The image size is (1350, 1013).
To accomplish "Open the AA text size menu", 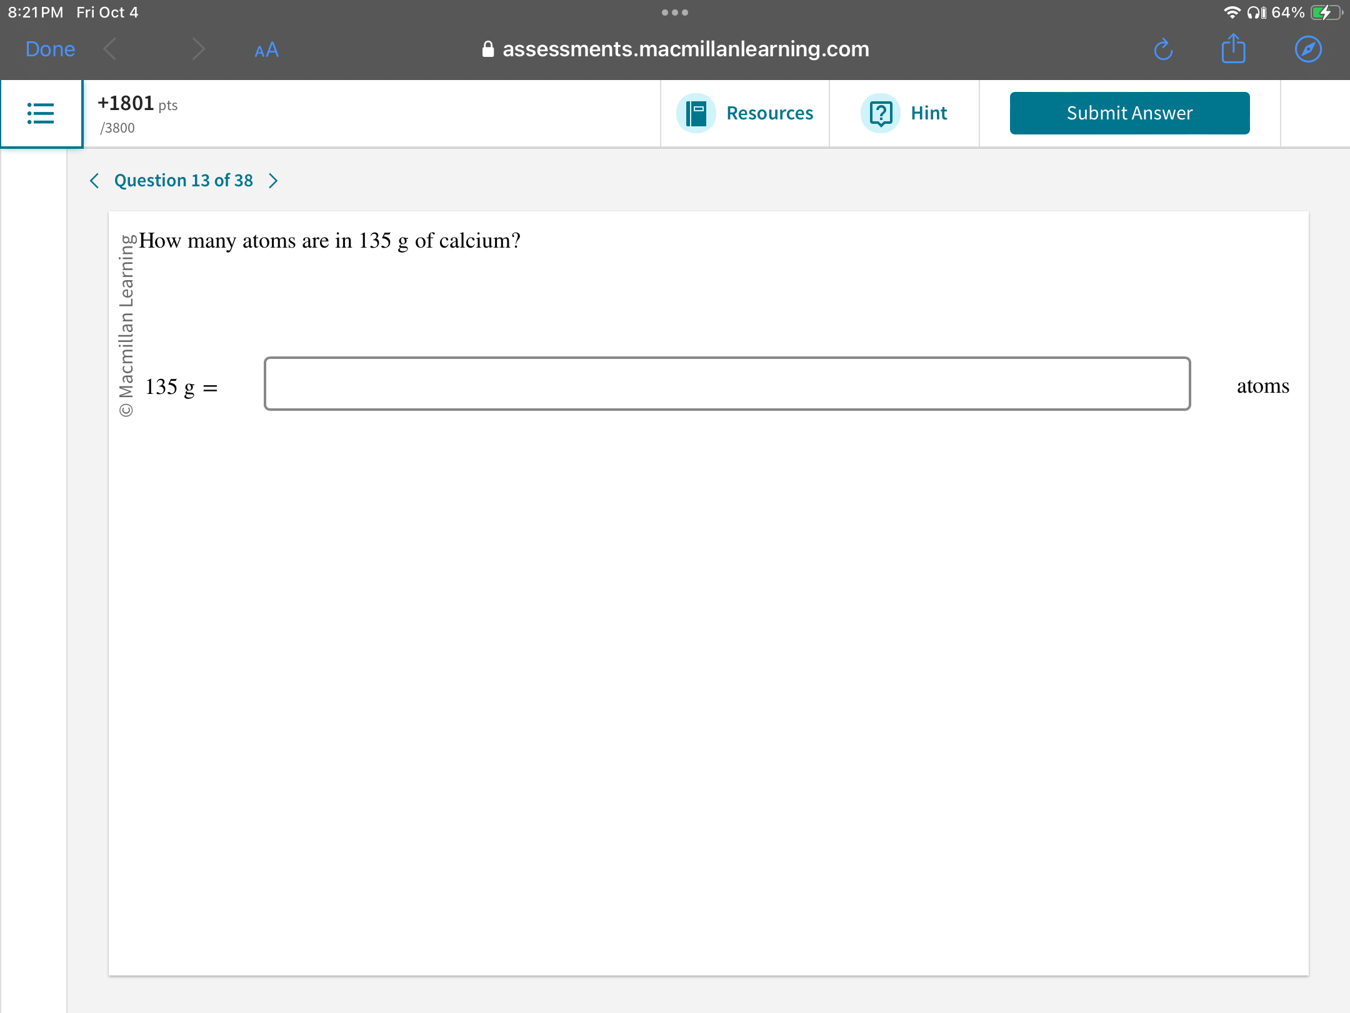I will 266,50.
